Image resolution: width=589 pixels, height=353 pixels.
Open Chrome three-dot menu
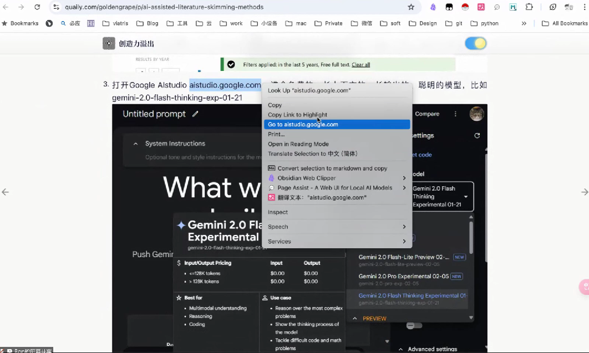(585, 7)
